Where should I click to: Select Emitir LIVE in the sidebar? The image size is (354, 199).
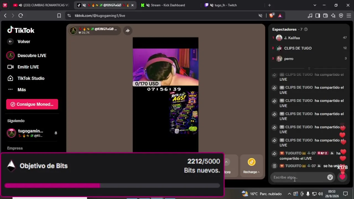tap(23, 67)
